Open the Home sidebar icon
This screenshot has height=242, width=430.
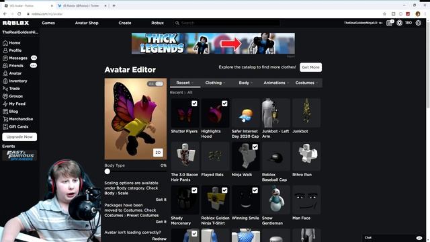[x=5, y=43]
